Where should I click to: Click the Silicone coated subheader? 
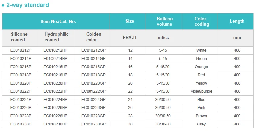coord(19,37)
